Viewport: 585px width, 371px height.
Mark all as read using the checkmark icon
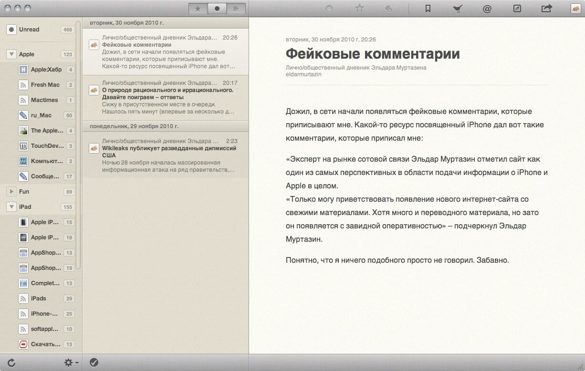tap(94, 362)
